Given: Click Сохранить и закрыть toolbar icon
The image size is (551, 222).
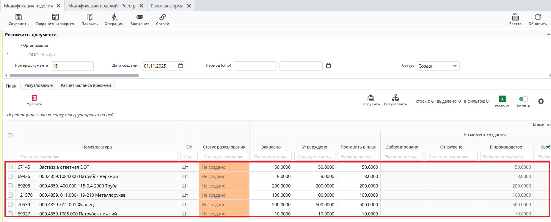Looking at the screenshot, I should tap(55, 17).
